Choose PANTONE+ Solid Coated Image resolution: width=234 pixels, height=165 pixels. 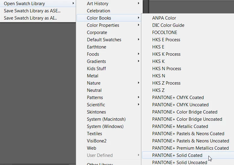[x=188, y=155]
